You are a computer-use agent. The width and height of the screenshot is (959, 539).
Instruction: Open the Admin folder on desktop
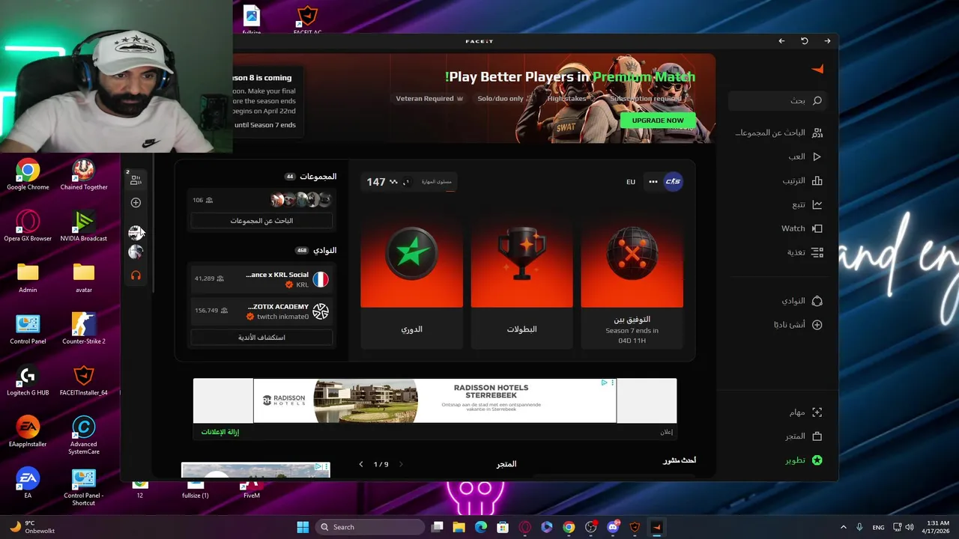tap(28, 278)
